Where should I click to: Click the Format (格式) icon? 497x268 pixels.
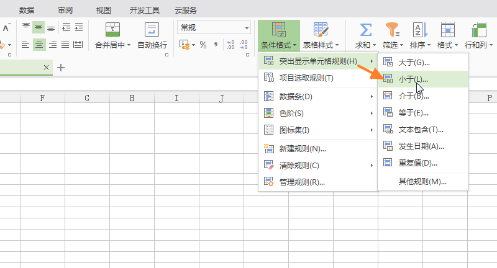(x=447, y=30)
